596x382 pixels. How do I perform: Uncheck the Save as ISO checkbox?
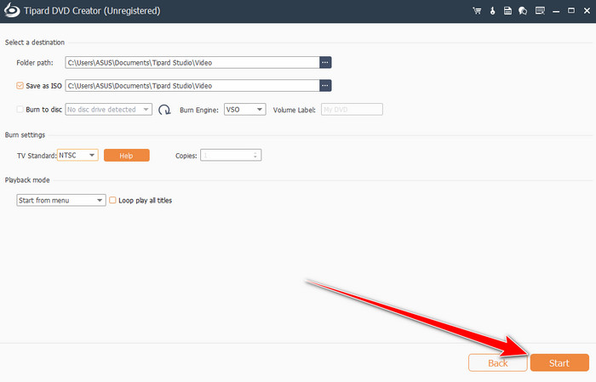[x=20, y=86]
